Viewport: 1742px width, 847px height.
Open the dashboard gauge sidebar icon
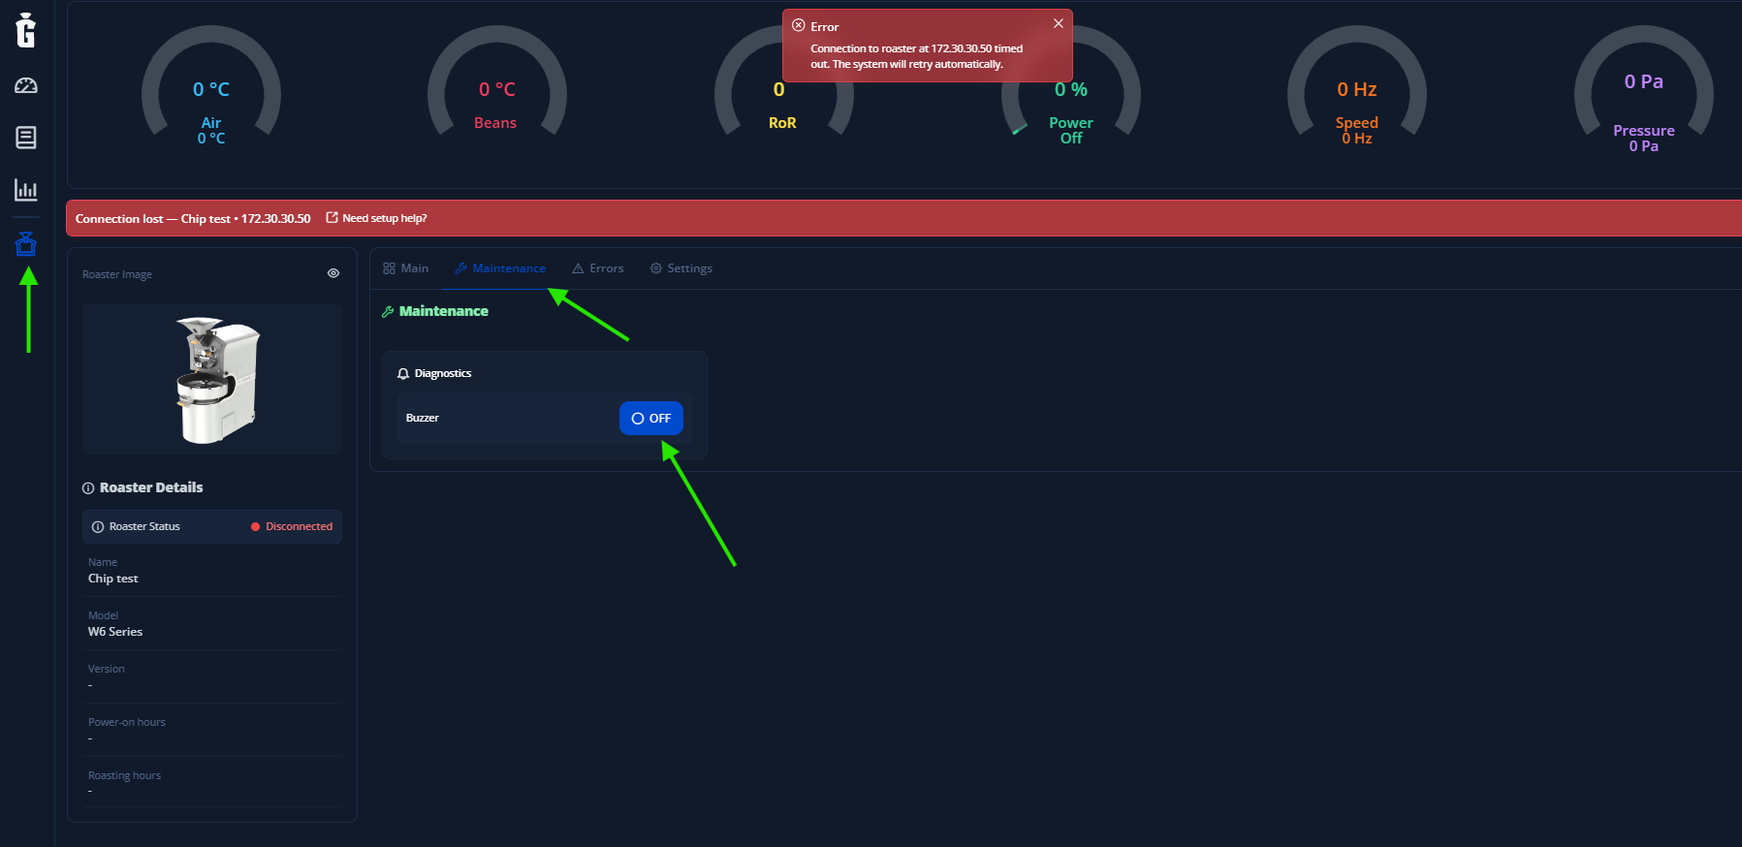coord(26,85)
